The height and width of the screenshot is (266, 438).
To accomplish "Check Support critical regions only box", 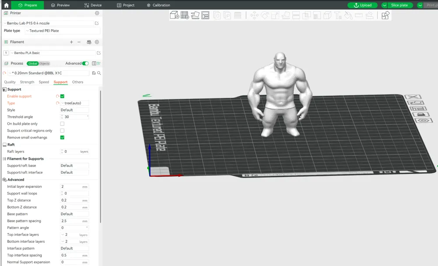I will tap(62, 131).
